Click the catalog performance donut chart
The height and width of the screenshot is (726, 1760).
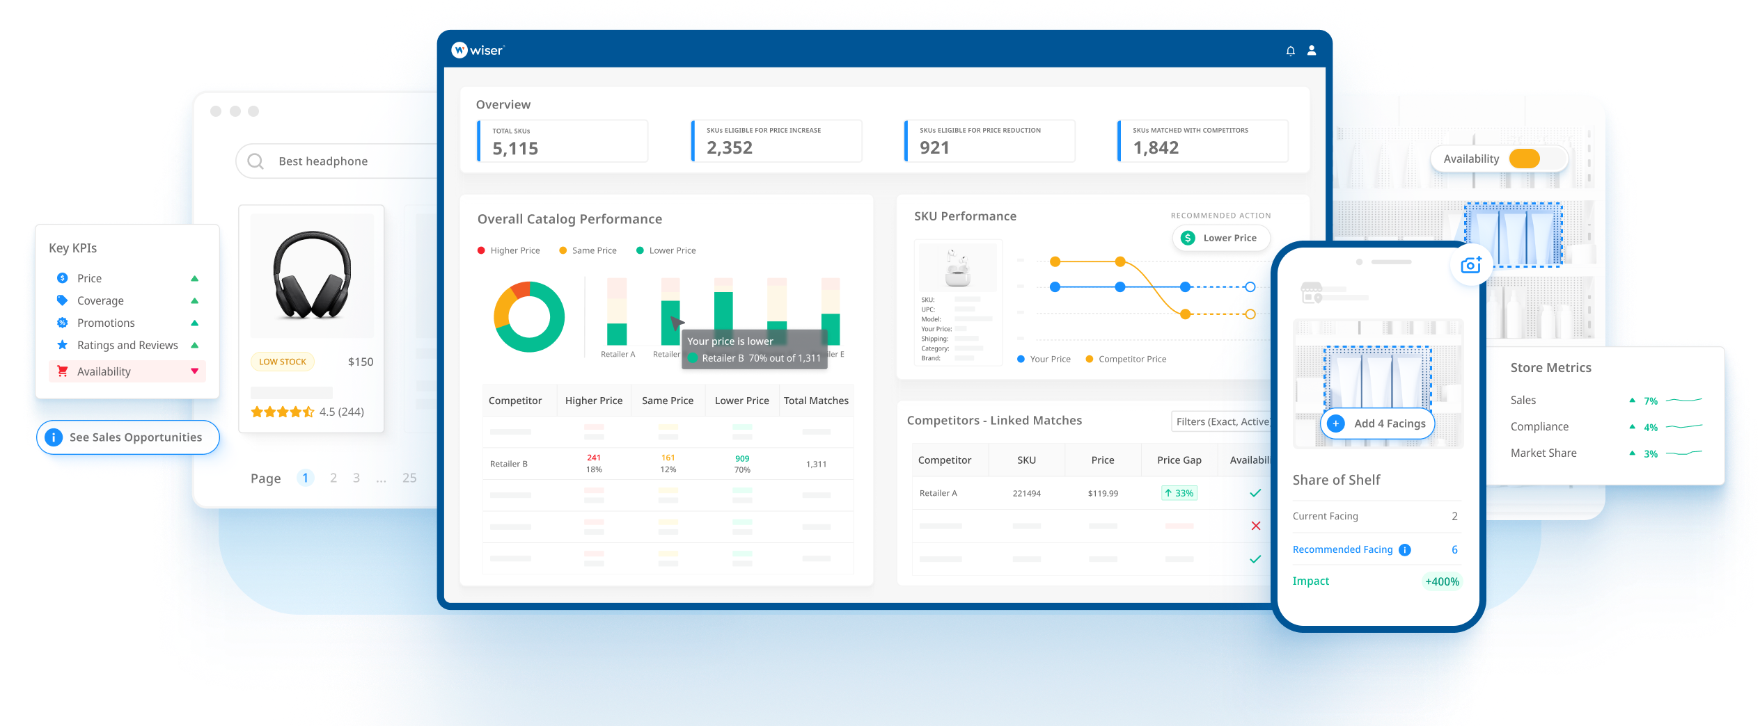[x=529, y=316]
